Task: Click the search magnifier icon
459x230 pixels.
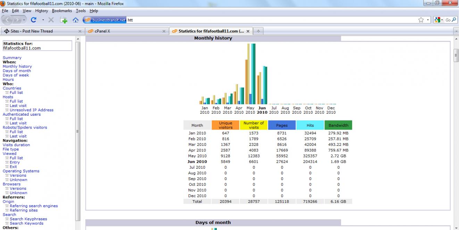Action: [454, 20]
